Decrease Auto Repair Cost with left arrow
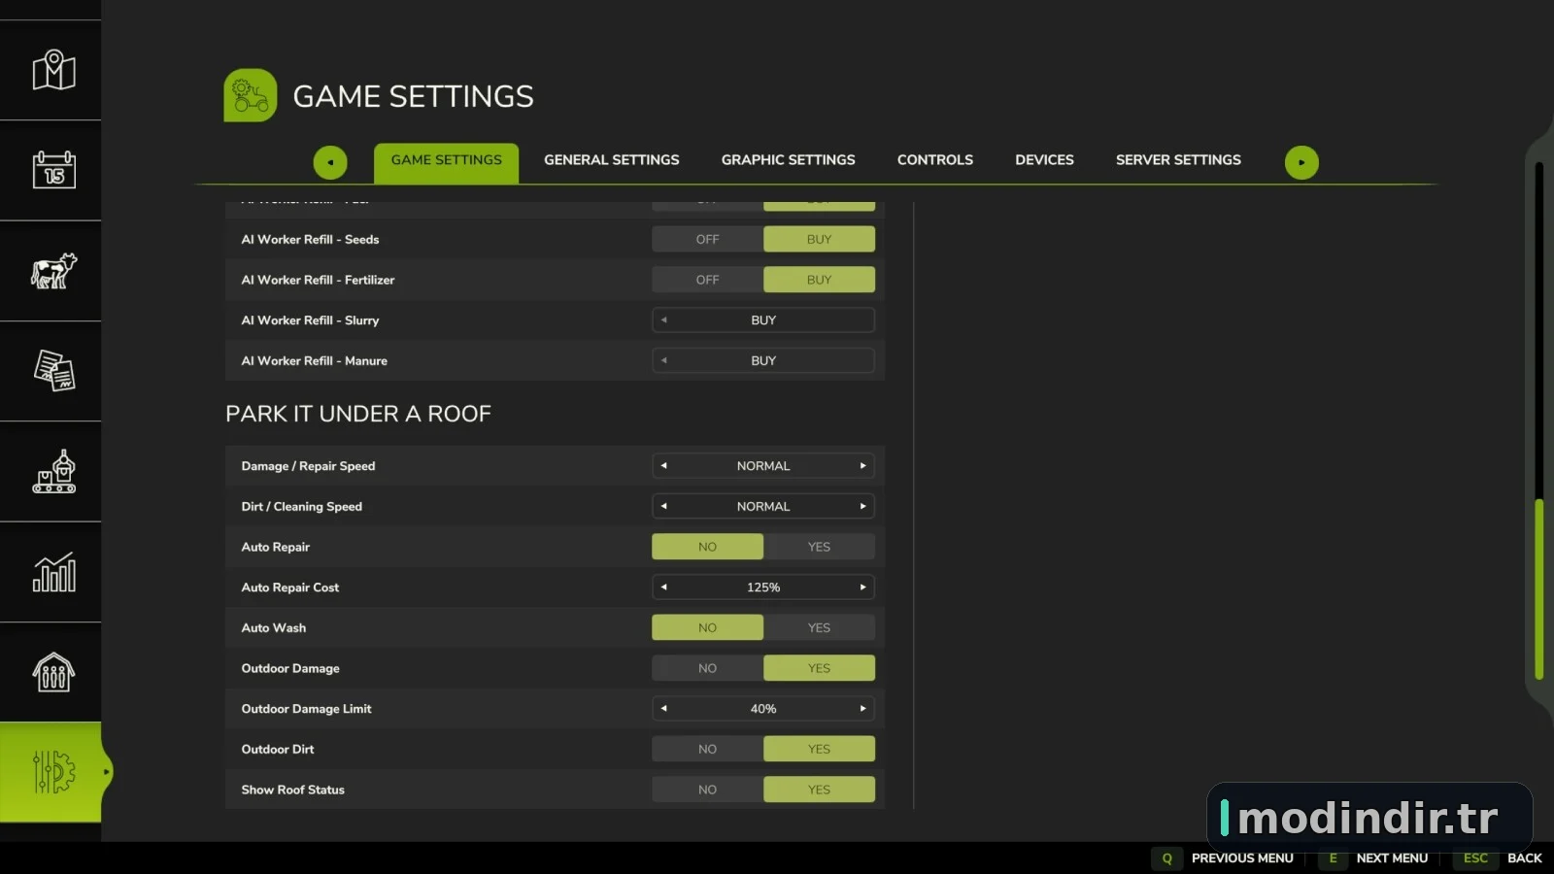The image size is (1554, 874). [664, 588]
